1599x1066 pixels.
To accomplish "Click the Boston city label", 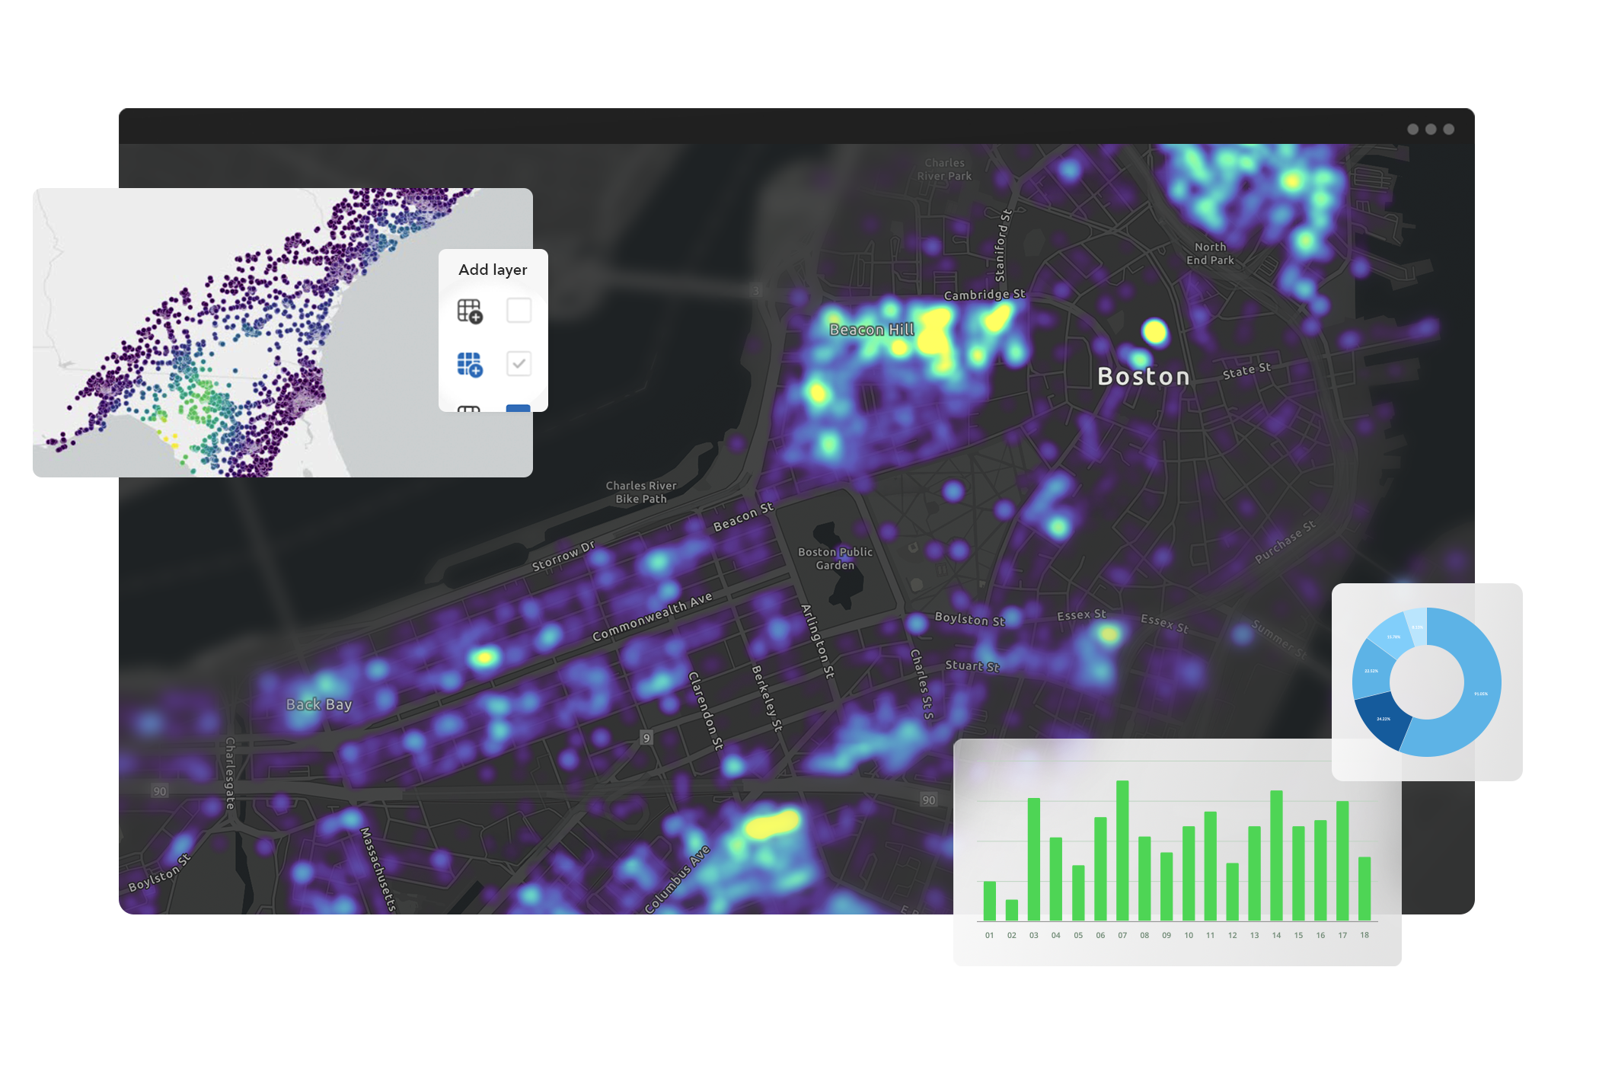I will [1141, 376].
